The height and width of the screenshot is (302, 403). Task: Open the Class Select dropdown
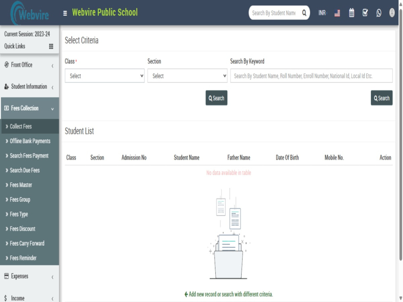(x=105, y=76)
